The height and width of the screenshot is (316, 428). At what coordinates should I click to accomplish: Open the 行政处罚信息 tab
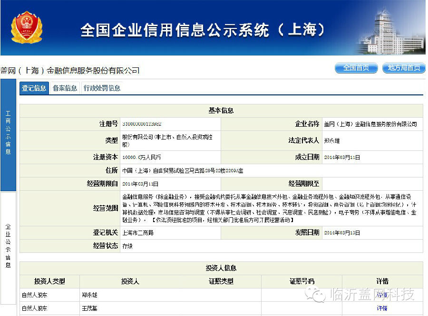(x=102, y=88)
